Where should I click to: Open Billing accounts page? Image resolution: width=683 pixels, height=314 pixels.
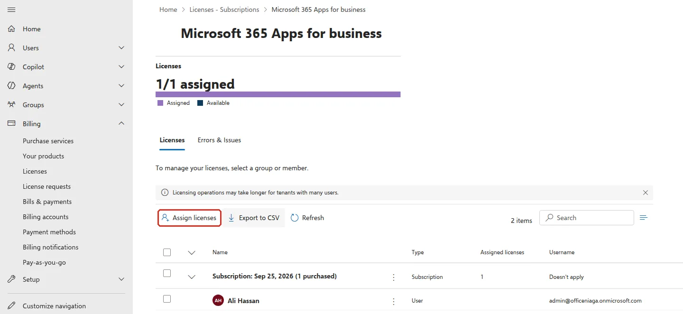tap(46, 217)
